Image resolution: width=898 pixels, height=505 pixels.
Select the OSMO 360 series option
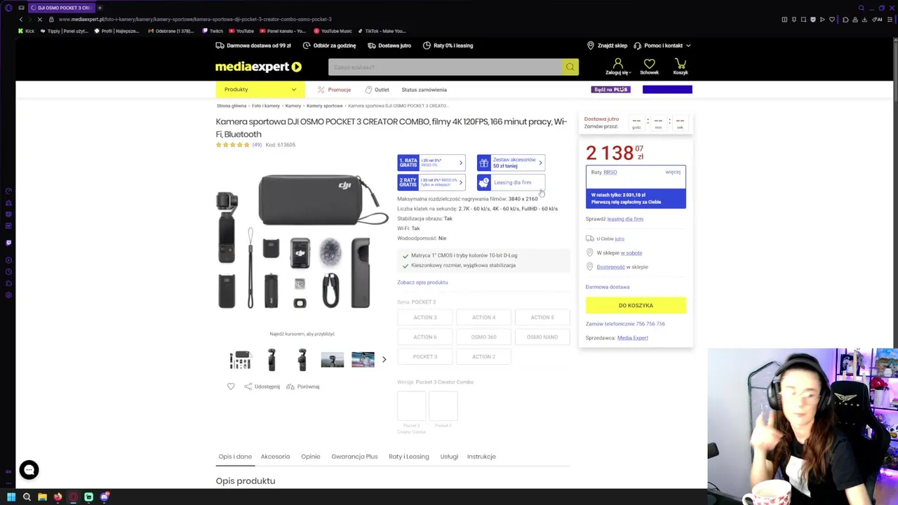pyautogui.click(x=483, y=337)
